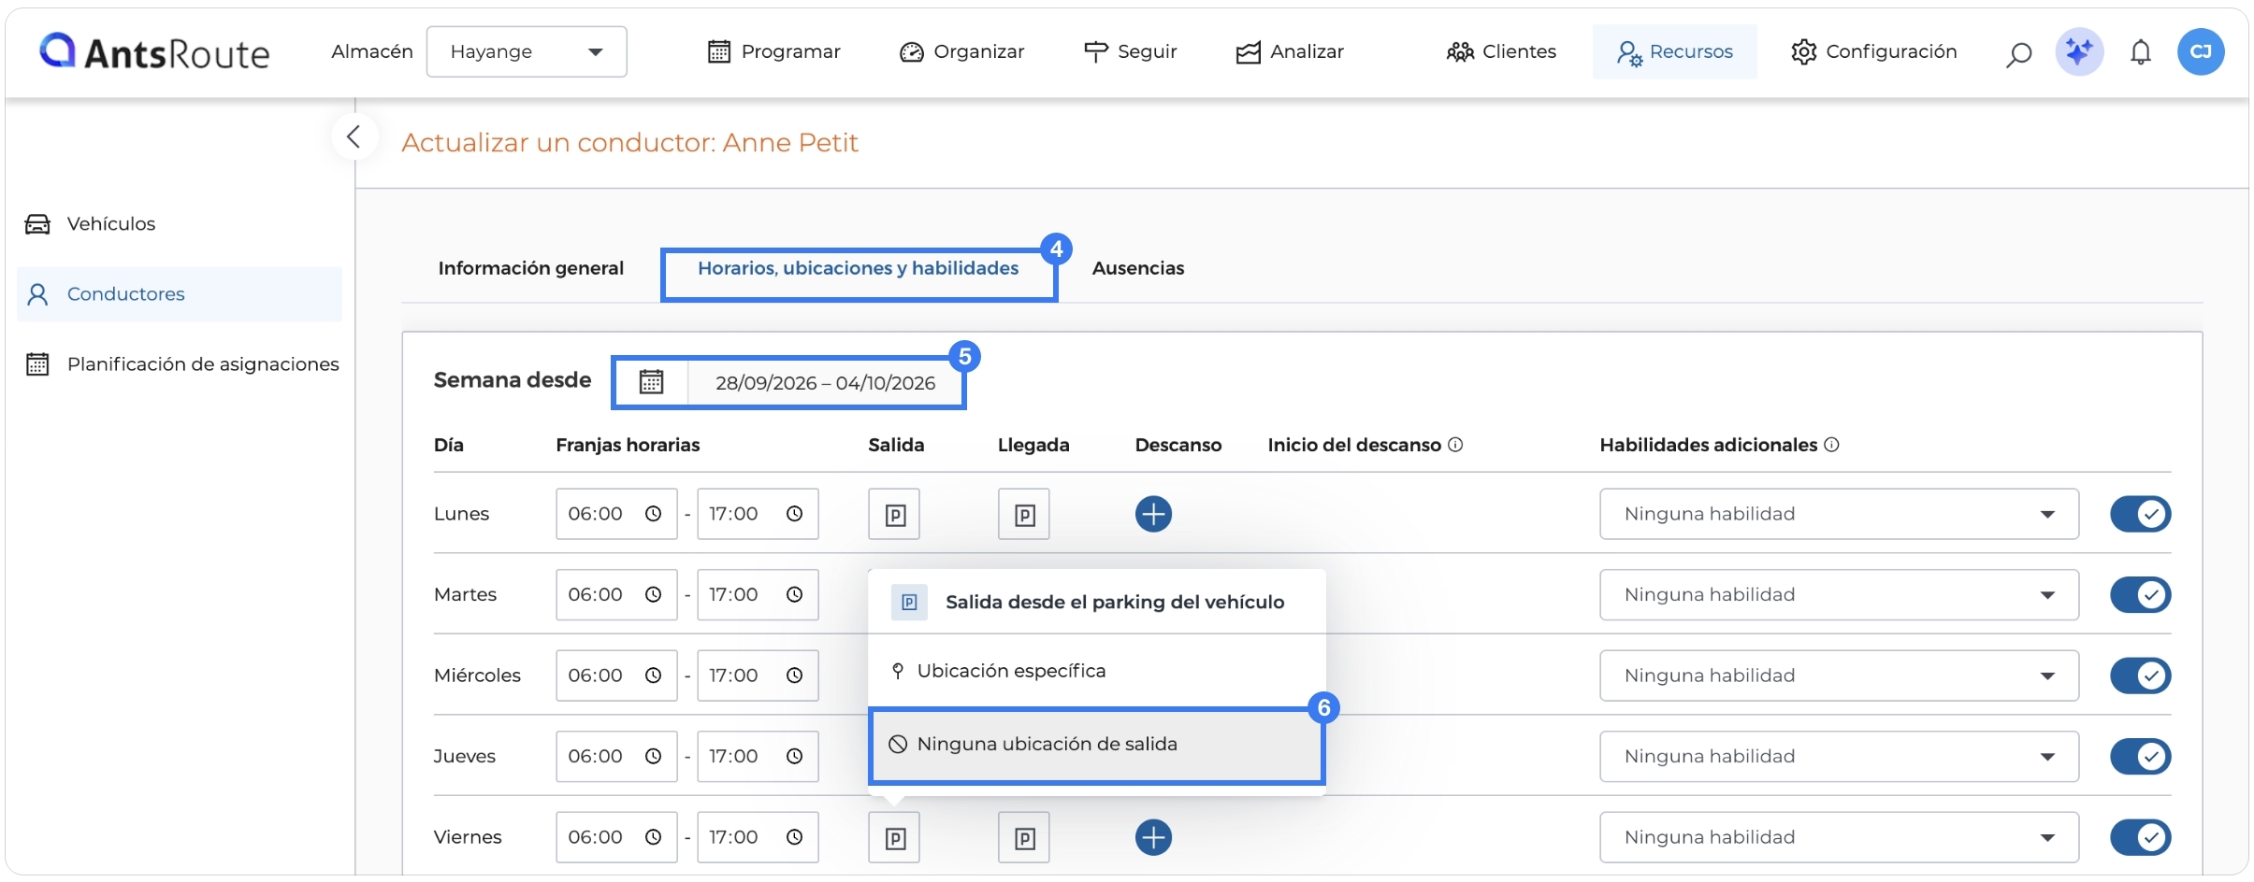Click the AI sparkle assistant icon
Viewport: 2254px width, 882px height.
[x=2079, y=51]
